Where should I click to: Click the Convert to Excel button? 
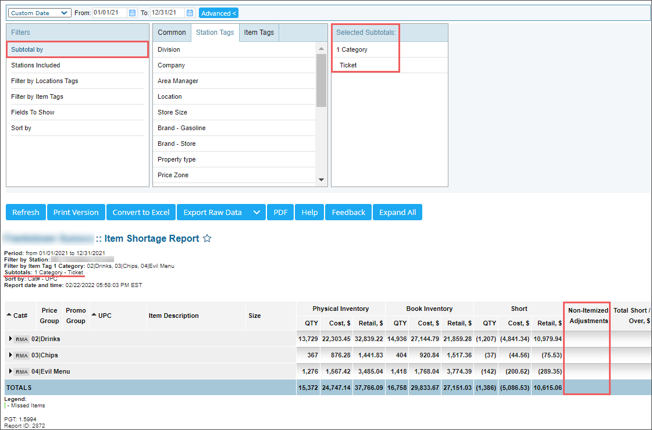pos(141,213)
